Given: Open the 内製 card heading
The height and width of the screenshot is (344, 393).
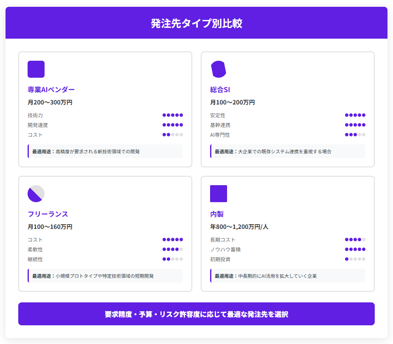Looking at the screenshot, I should click(x=216, y=214).
